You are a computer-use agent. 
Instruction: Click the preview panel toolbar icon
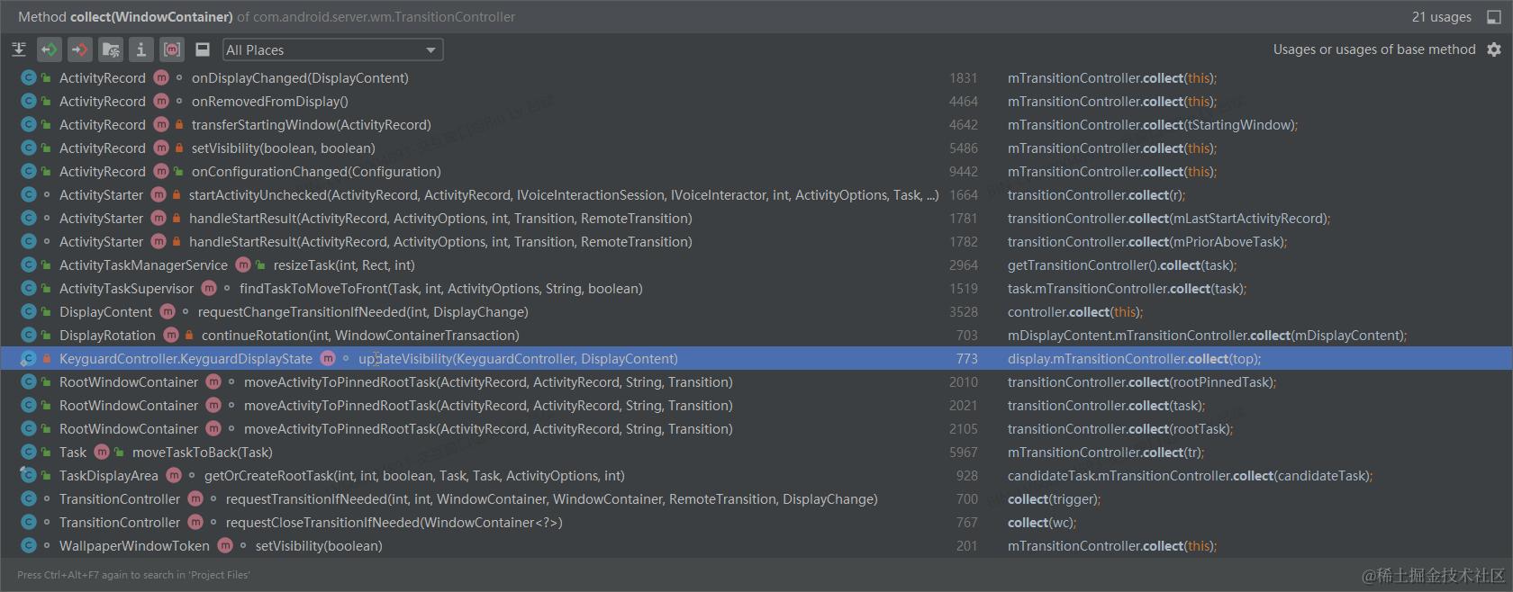[x=203, y=49]
